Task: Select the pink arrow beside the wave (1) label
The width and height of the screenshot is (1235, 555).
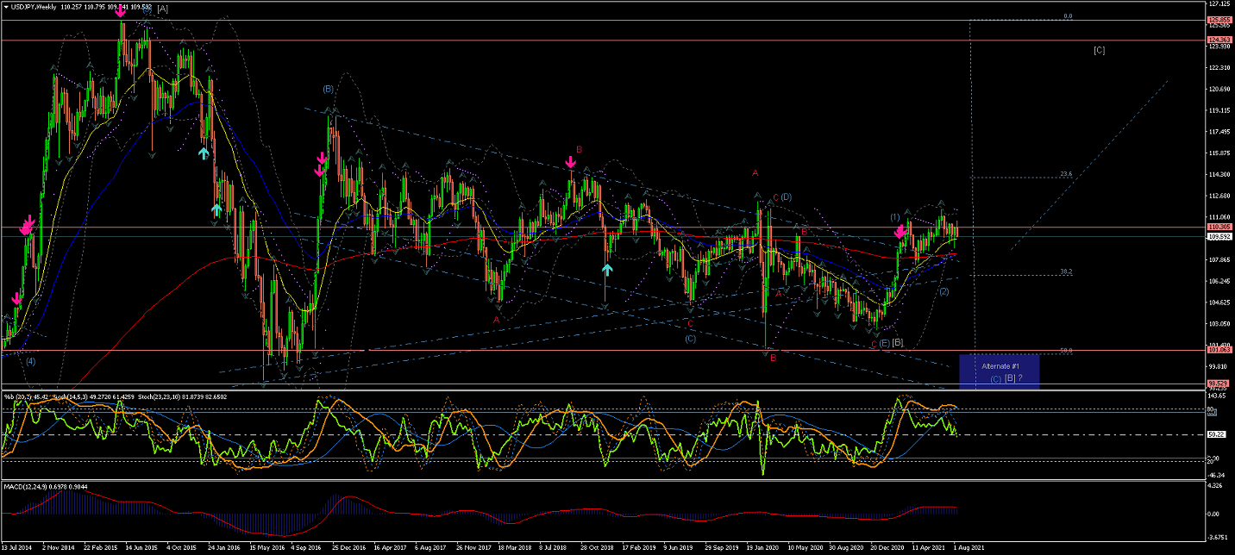Action: pyautogui.click(x=900, y=231)
